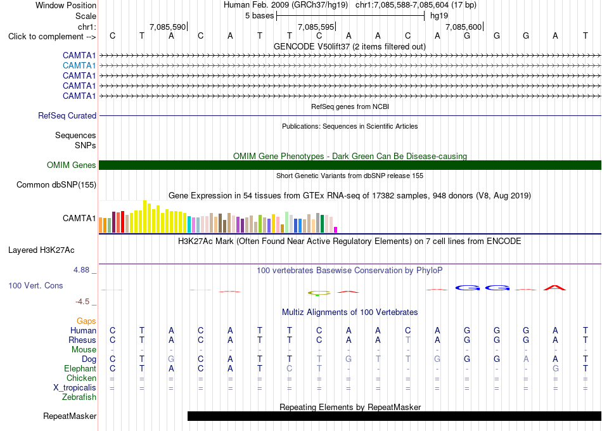Image resolution: width=602 pixels, height=431 pixels.
Task: Click the Layered H3K27Ac track label
Action: pyautogui.click(x=41, y=250)
